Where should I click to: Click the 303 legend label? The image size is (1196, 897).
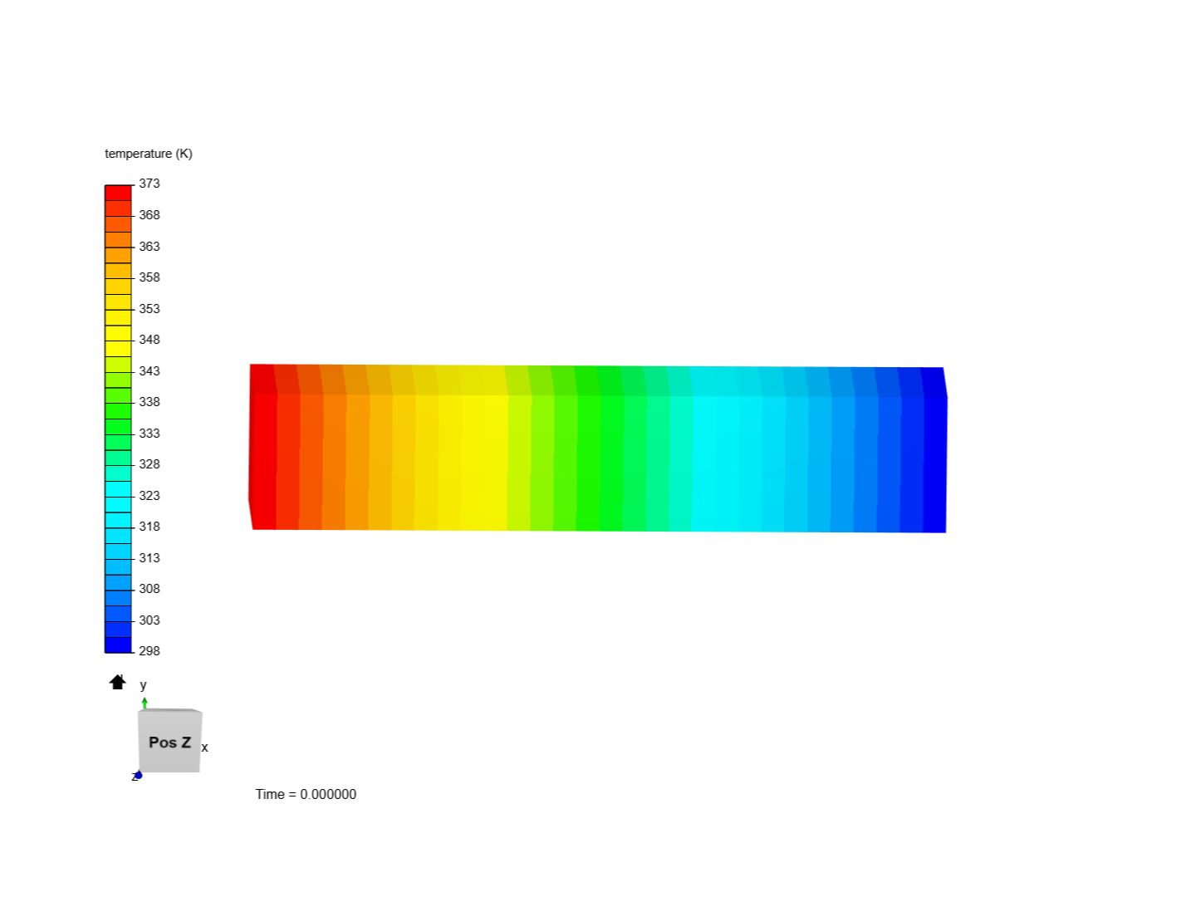149,620
